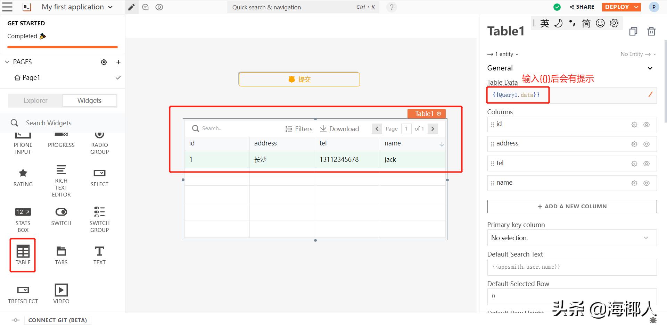Click the Filters icon in the table

click(x=289, y=129)
